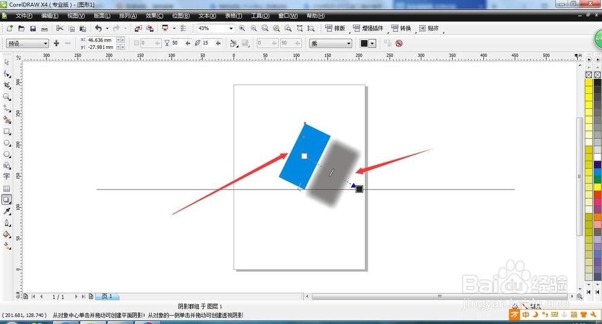Click the Import icon
The height and width of the screenshot is (324, 602).
(138, 28)
